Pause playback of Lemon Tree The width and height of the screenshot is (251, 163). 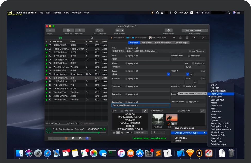click(x=48, y=130)
